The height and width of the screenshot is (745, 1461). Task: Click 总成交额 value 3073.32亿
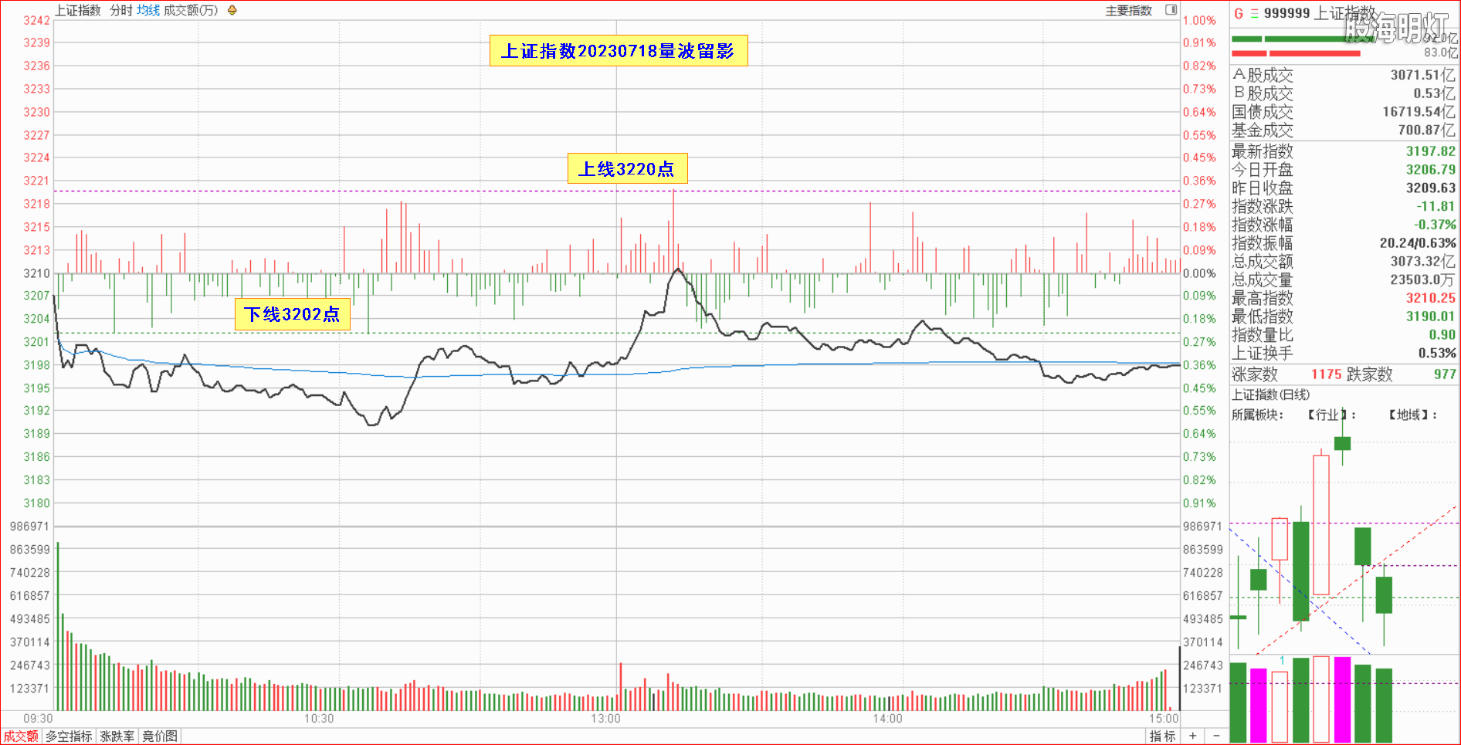pyautogui.click(x=1423, y=262)
